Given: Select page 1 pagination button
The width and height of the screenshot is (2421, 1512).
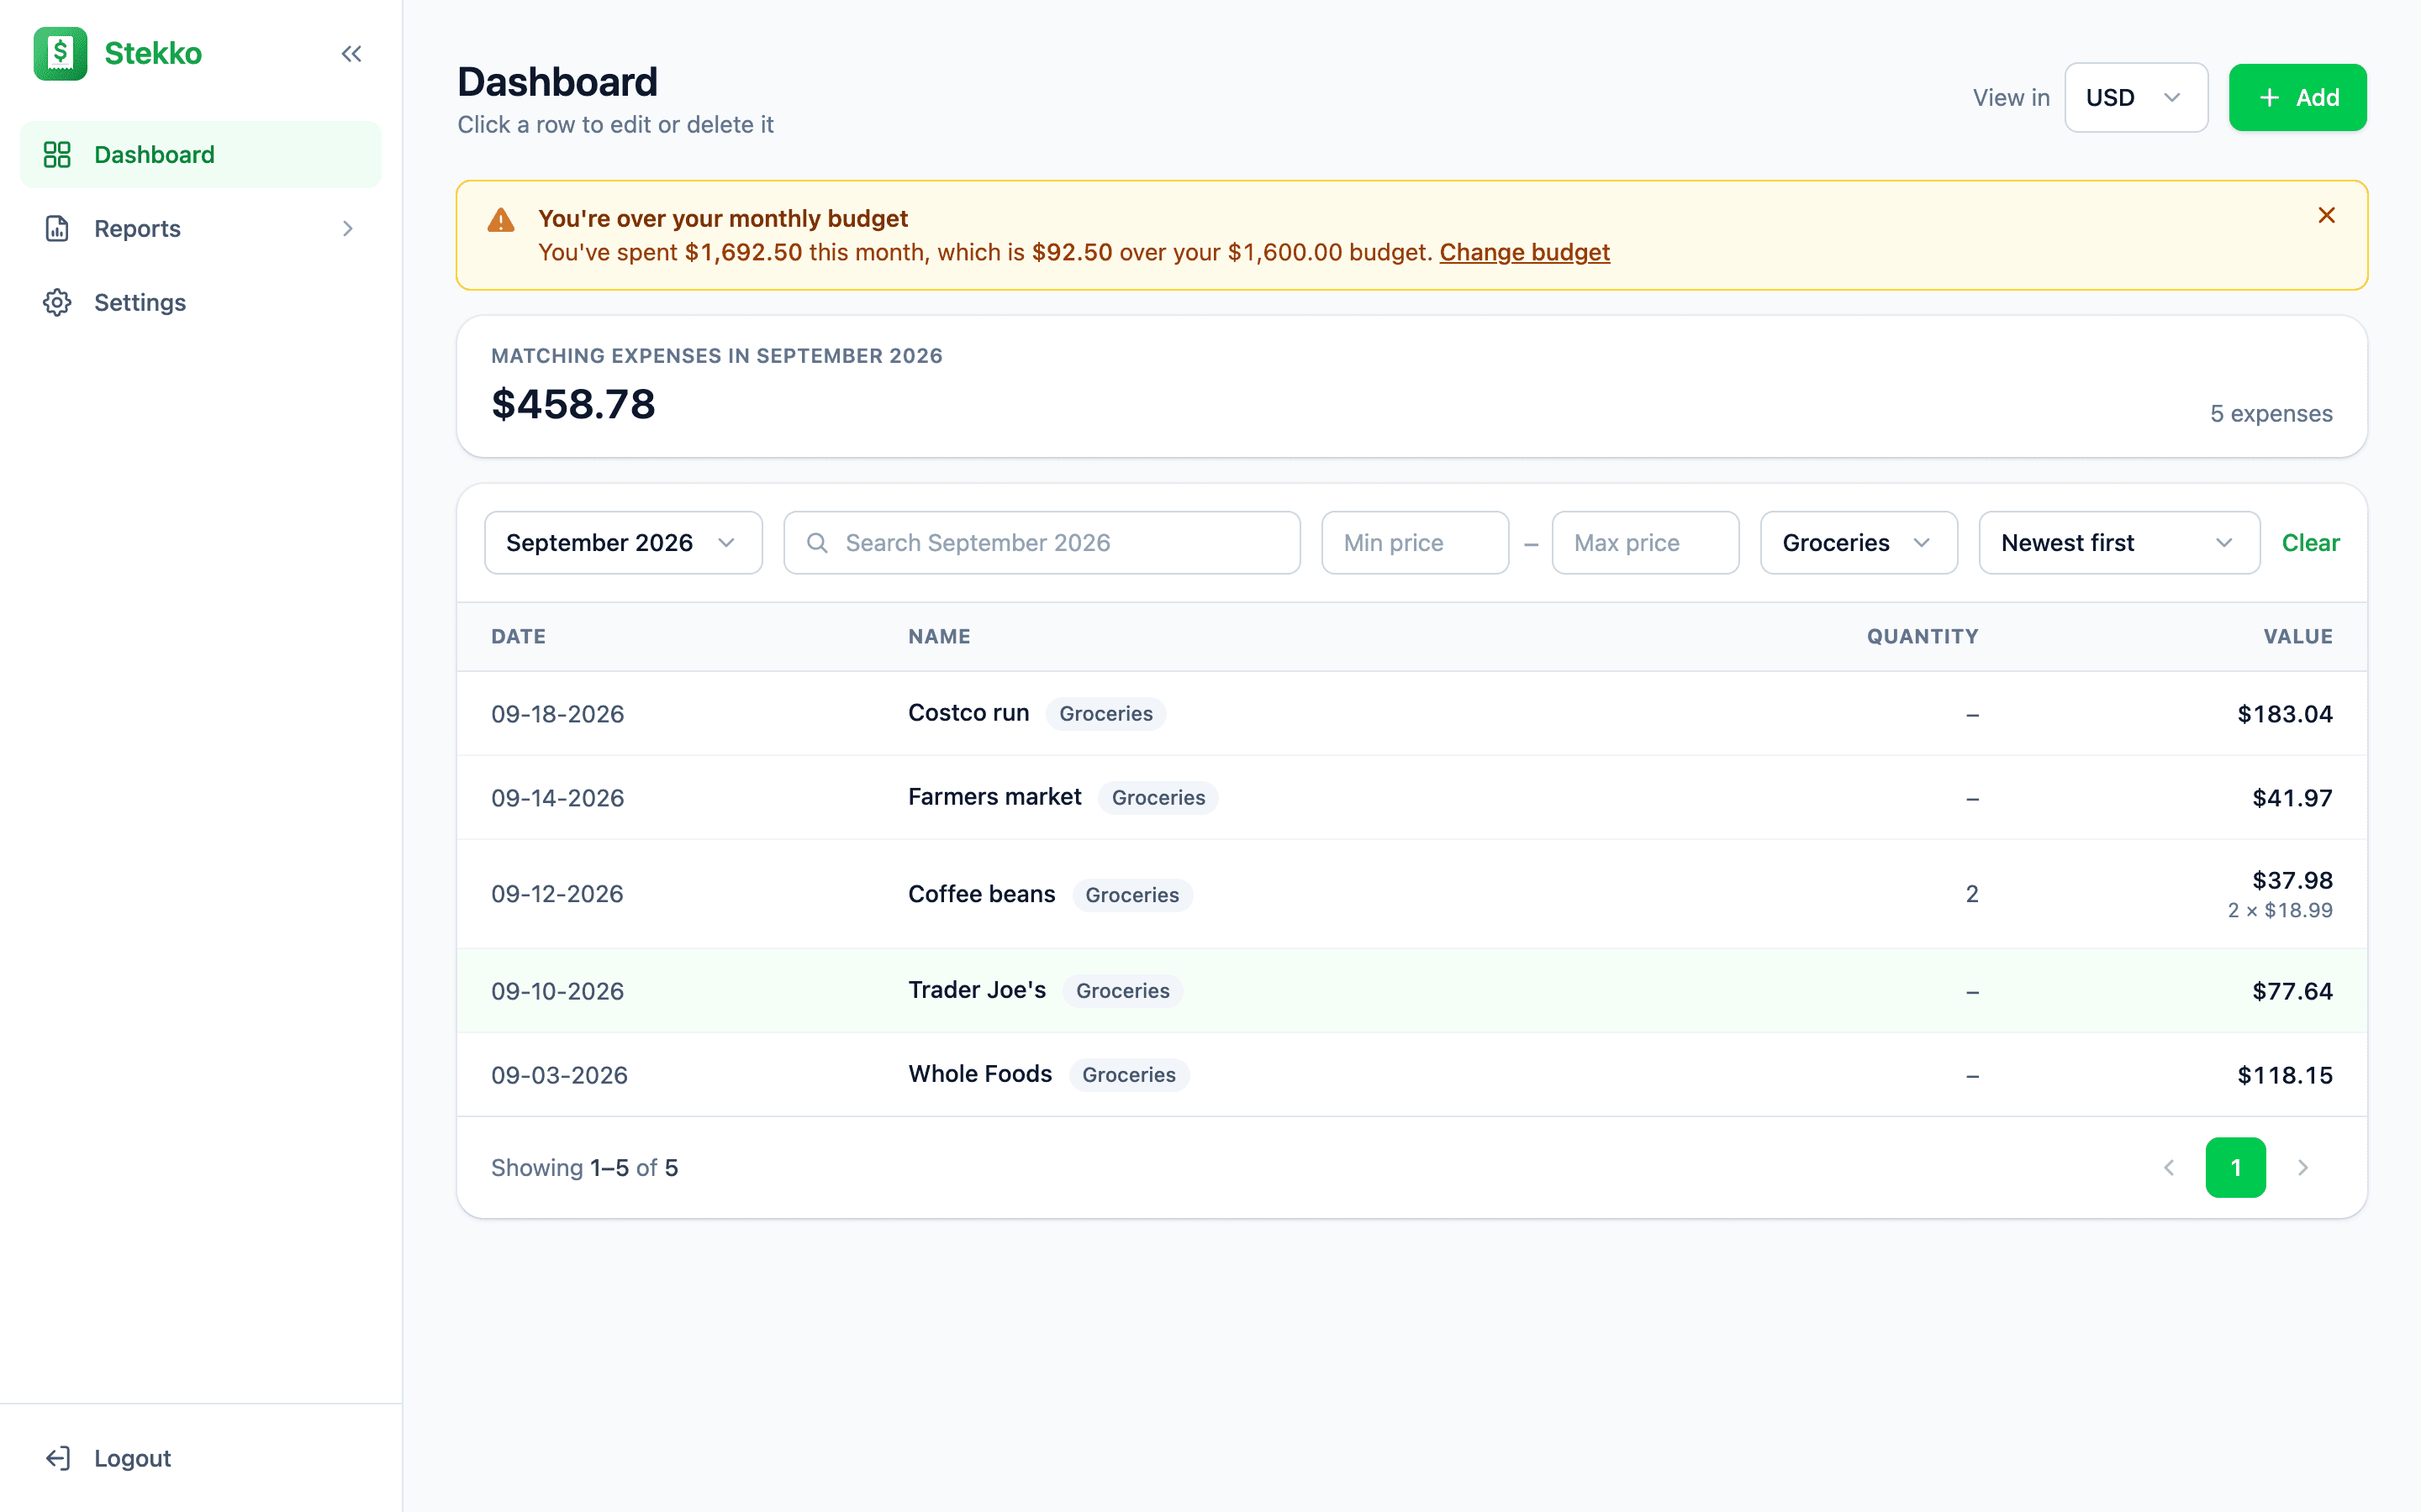Looking at the screenshot, I should point(2236,1167).
